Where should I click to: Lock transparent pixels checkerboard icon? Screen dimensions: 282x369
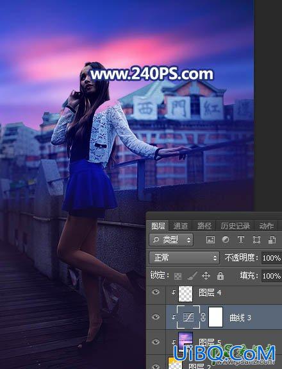(x=178, y=276)
